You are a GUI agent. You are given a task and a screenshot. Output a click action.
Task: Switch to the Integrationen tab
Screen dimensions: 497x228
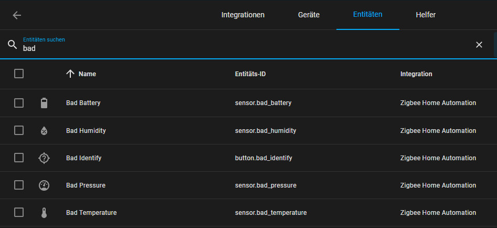[243, 15]
